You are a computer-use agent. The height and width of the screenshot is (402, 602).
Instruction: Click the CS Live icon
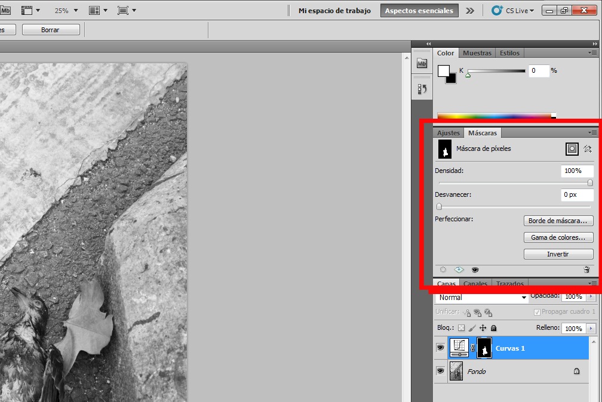point(497,10)
